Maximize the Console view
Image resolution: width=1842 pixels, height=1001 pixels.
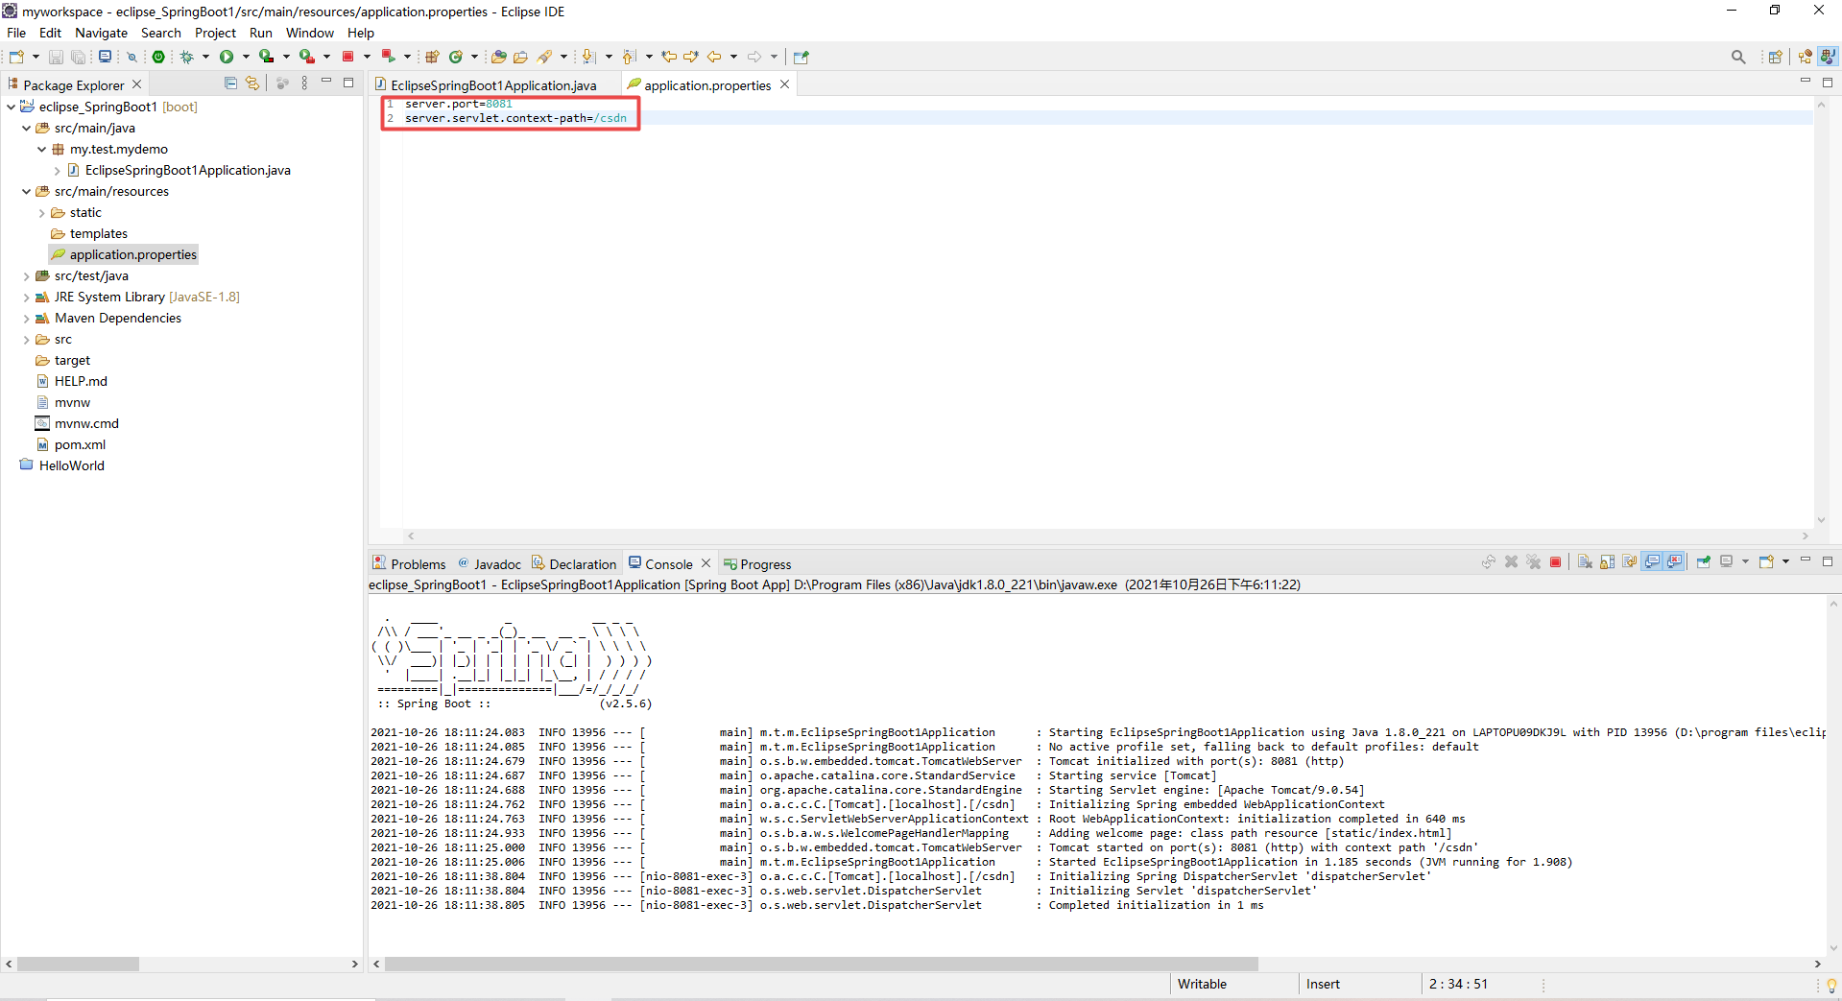pos(1827,561)
